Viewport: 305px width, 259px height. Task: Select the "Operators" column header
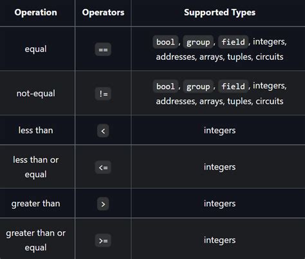click(x=103, y=12)
